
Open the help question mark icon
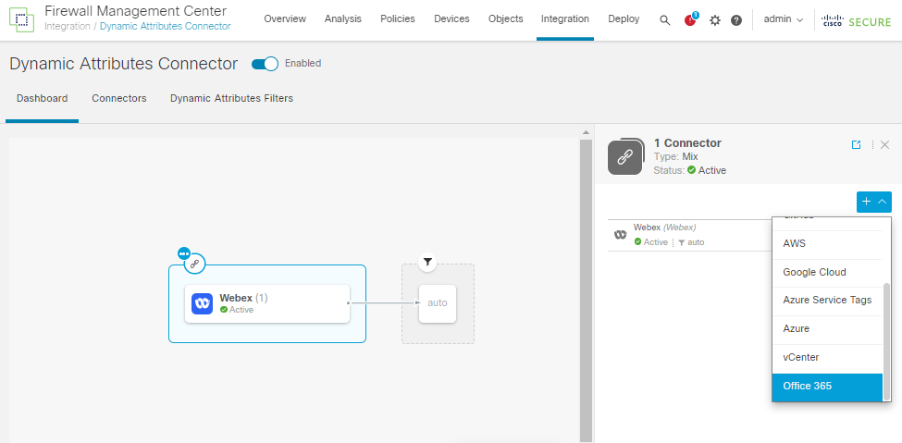click(x=736, y=20)
